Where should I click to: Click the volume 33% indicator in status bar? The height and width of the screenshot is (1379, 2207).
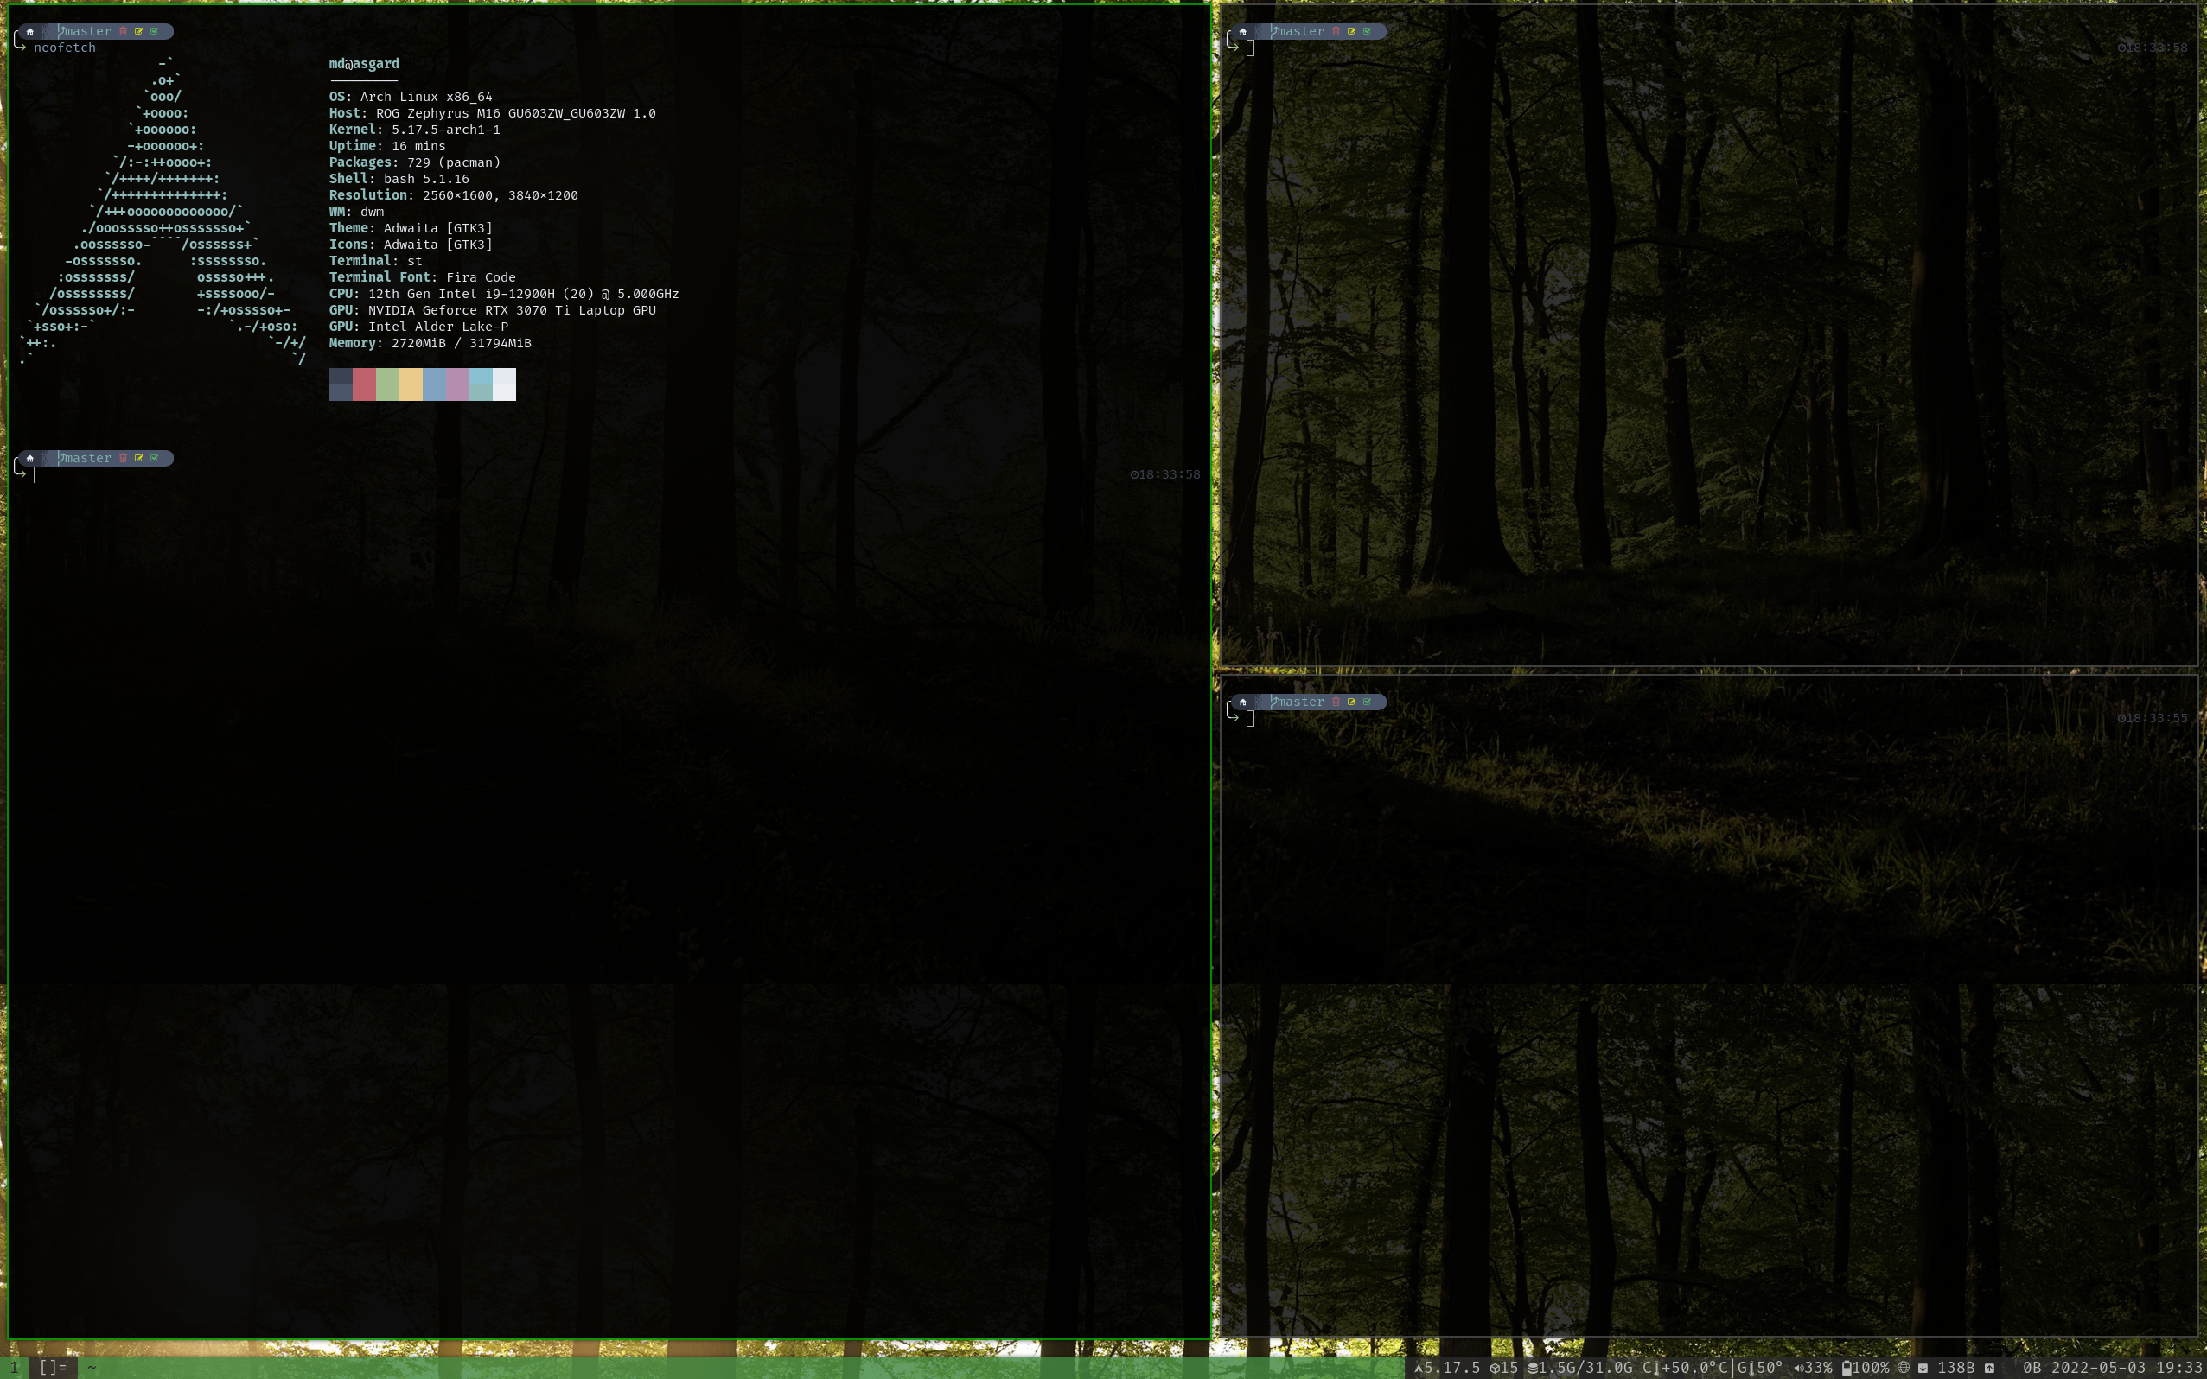pos(1812,1367)
